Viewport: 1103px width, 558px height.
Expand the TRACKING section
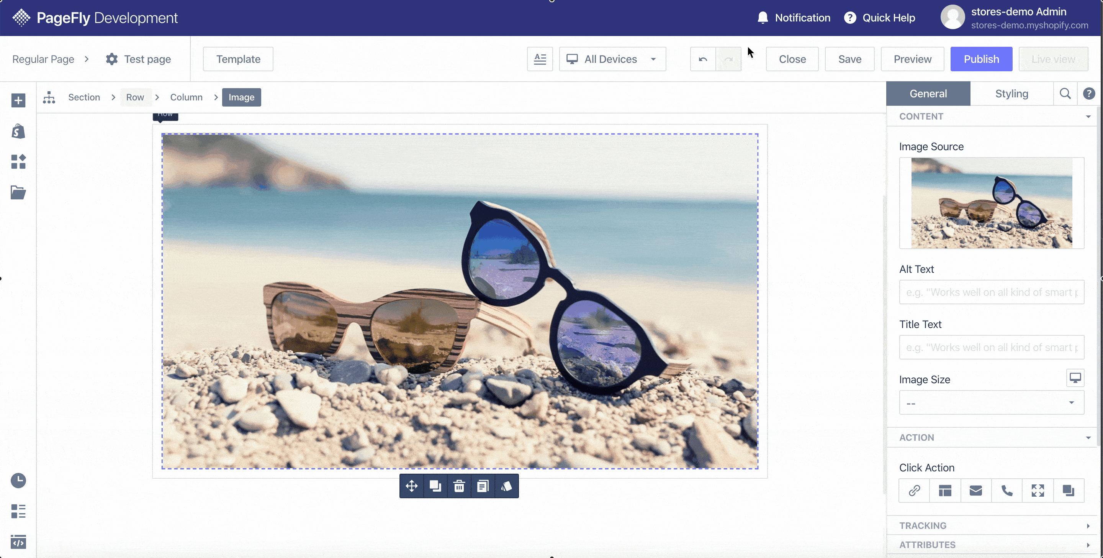click(992, 525)
